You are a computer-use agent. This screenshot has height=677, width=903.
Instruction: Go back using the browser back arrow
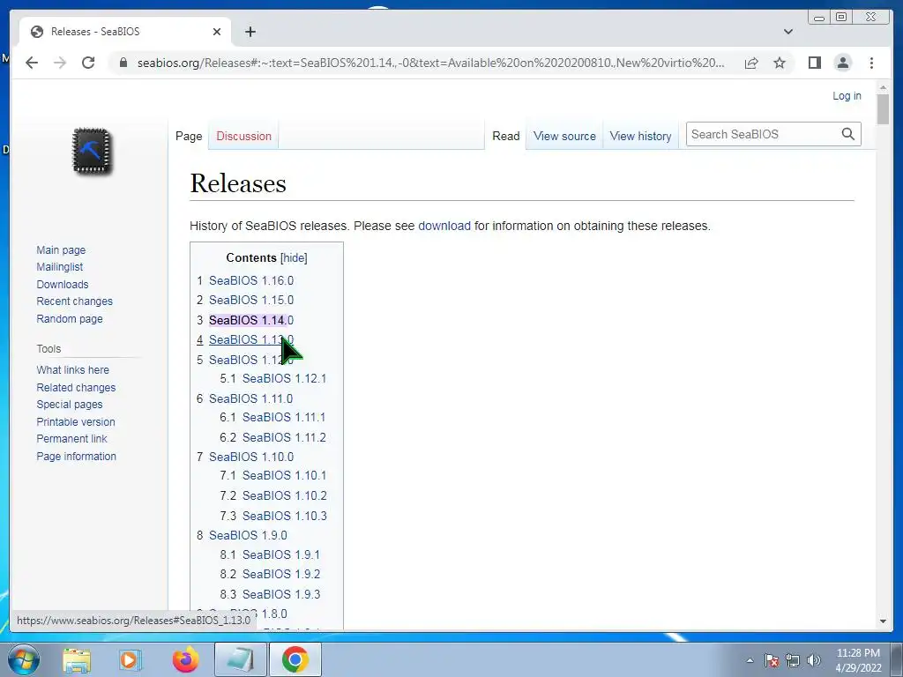[32, 63]
